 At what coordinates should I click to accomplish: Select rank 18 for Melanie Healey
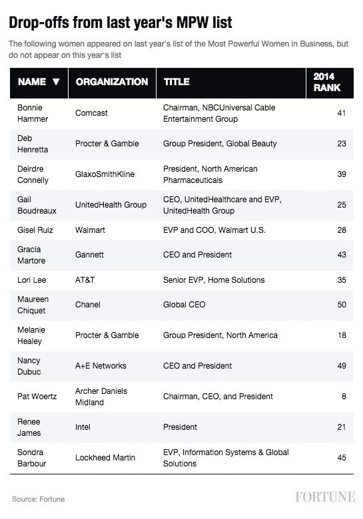pyautogui.click(x=342, y=335)
